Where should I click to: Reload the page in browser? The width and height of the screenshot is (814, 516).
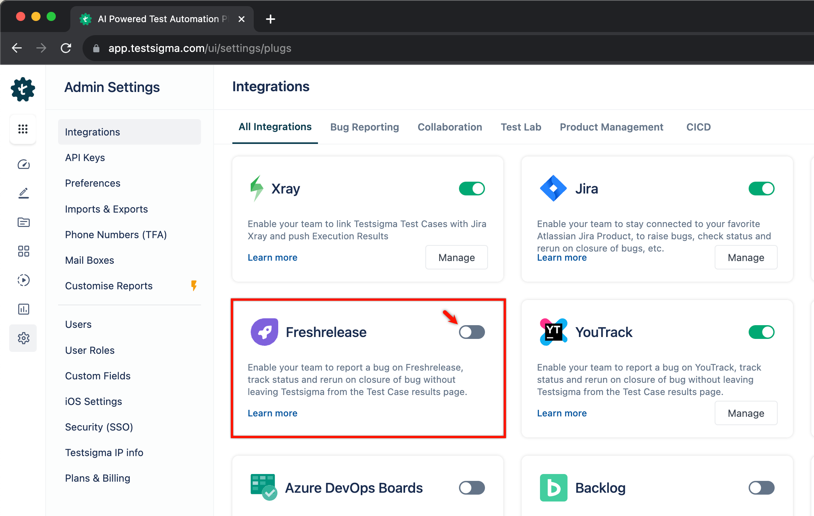[x=66, y=48]
